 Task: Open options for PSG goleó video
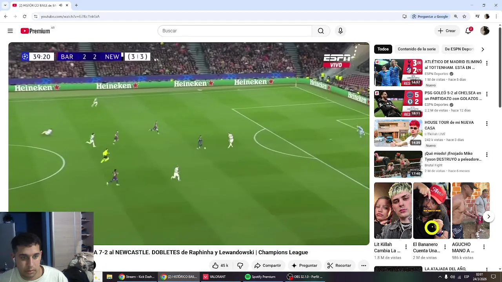pyautogui.click(x=487, y=94)
